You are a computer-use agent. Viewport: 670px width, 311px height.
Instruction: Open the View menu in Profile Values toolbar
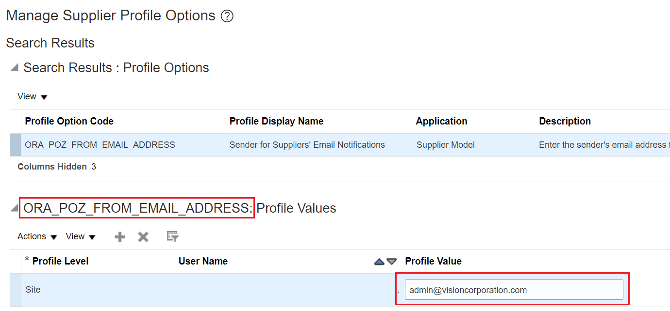point(80,236)
